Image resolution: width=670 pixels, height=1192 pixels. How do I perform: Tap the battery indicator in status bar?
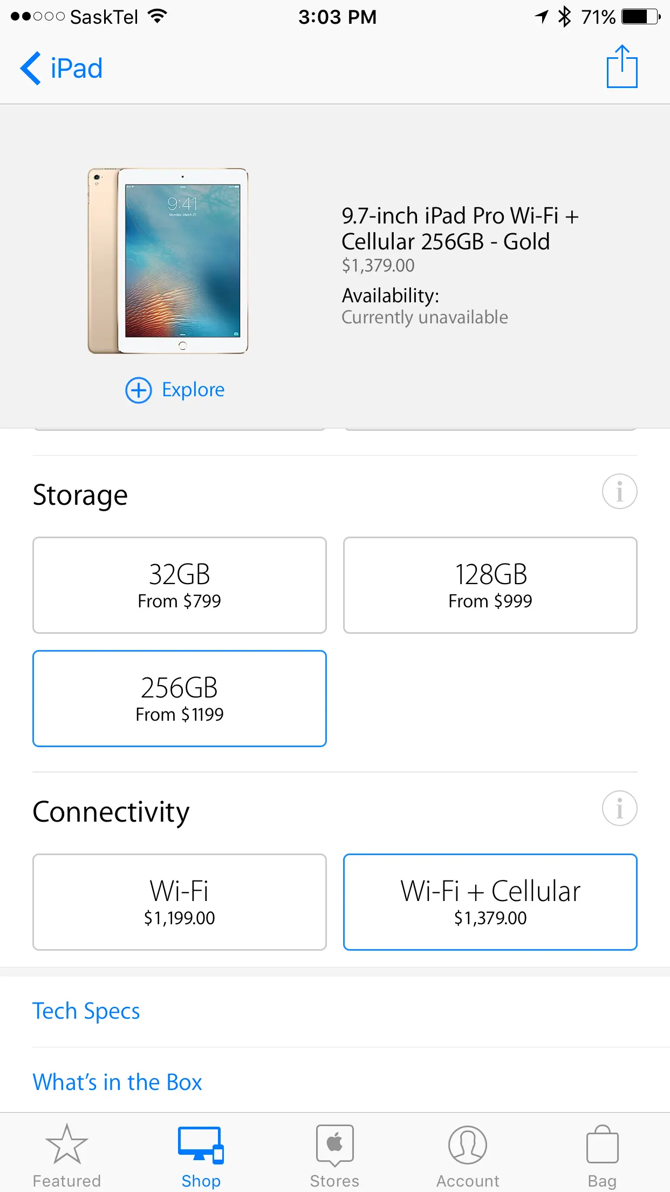(640, 17)
